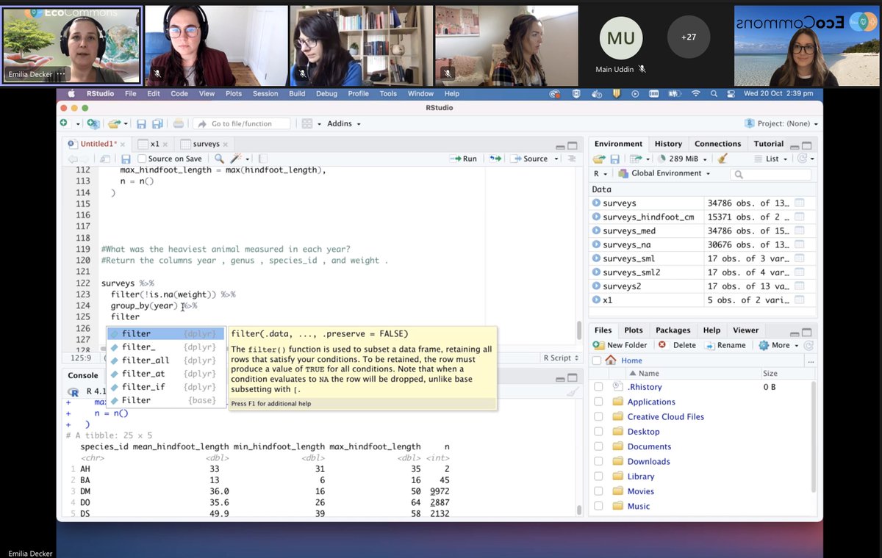Click the Rename button in Files pane
This screenshot has width=882, height=558.
pyautogui.click(x=725, y=345)
